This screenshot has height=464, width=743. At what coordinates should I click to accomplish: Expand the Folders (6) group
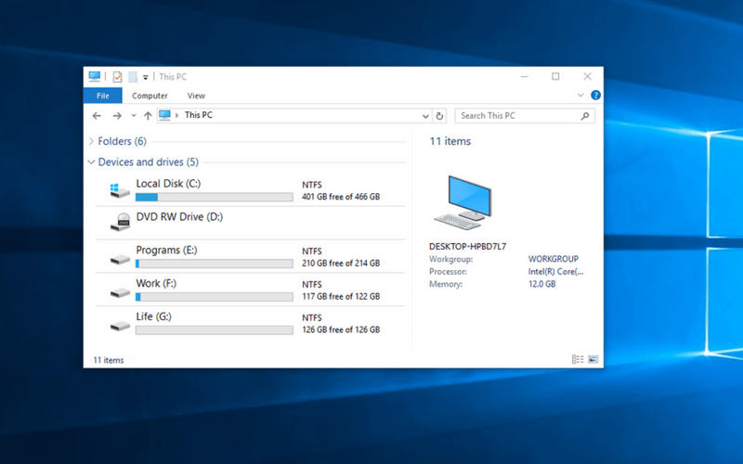(x=91, y=141)
